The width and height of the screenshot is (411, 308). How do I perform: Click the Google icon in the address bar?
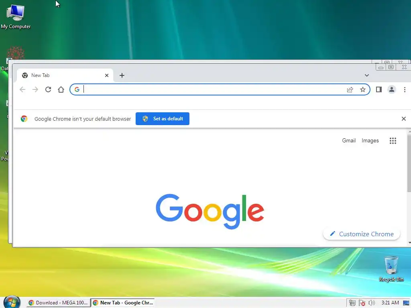pos(77,89)
